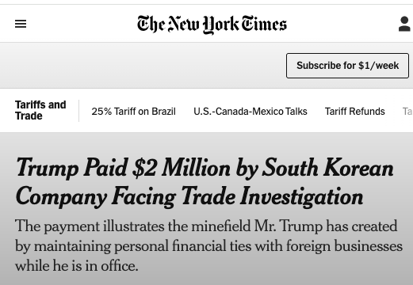Open the Tariff Refunds topic
413x285 pixels.
(354, 112)
